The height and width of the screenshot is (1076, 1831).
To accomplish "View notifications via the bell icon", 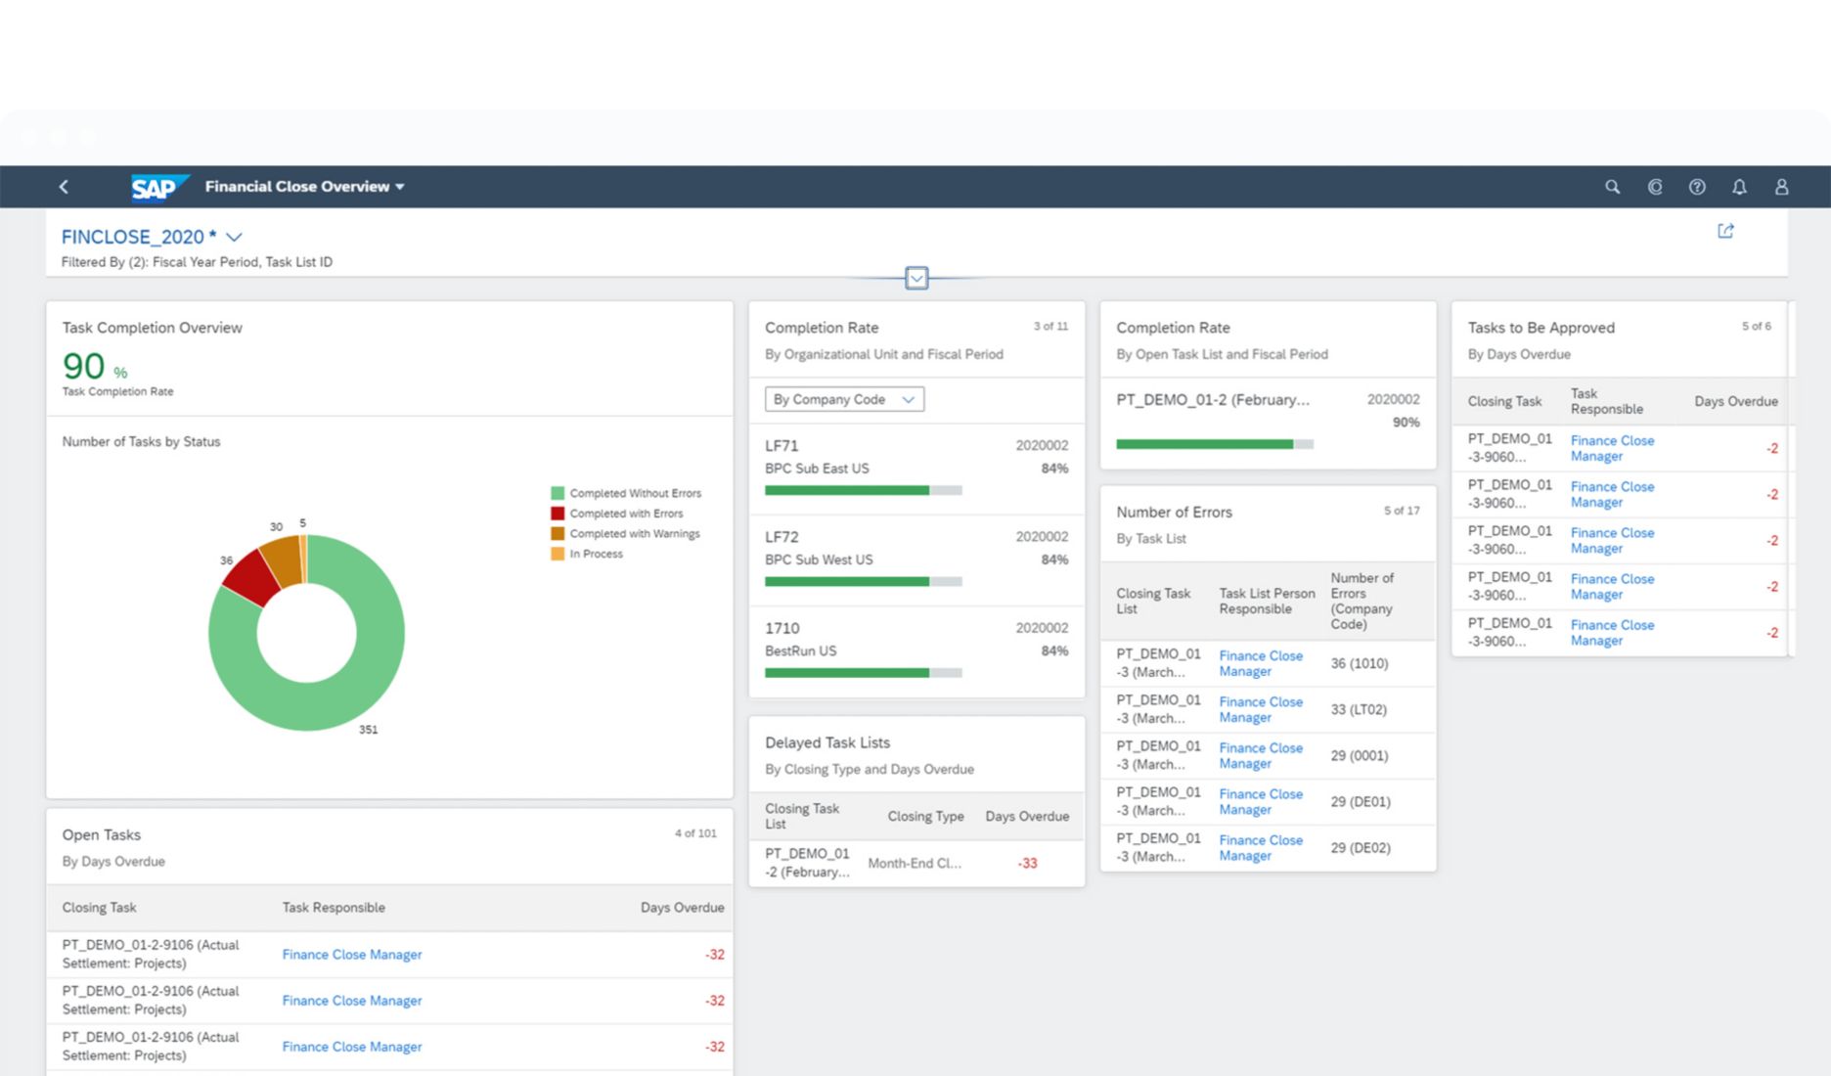I will point(1740,186).
